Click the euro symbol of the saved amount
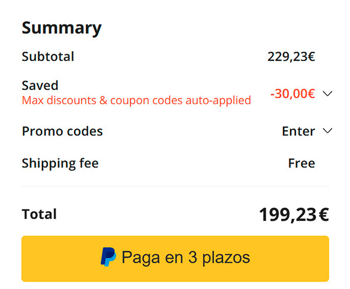The width and height of the screenshot is (350, 289). tap(311, 94)
